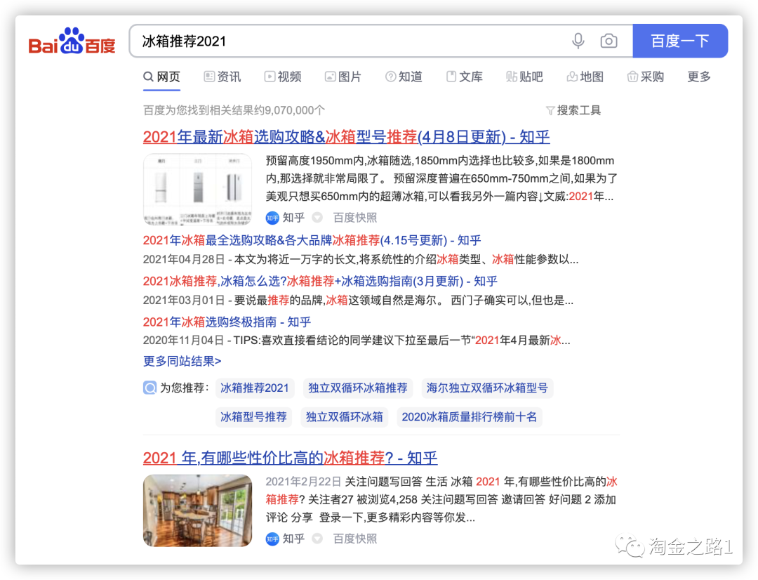Click snippet date 2021年04月28日
Viewport: 758px width, 580px height.
[184, 261]
